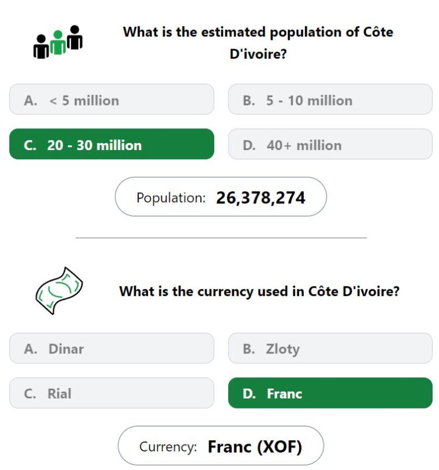This screenshot has height=470, width=439.
Task: Click the 'Population:' label text
Action: pyautogui.click(x=171, y=198)
